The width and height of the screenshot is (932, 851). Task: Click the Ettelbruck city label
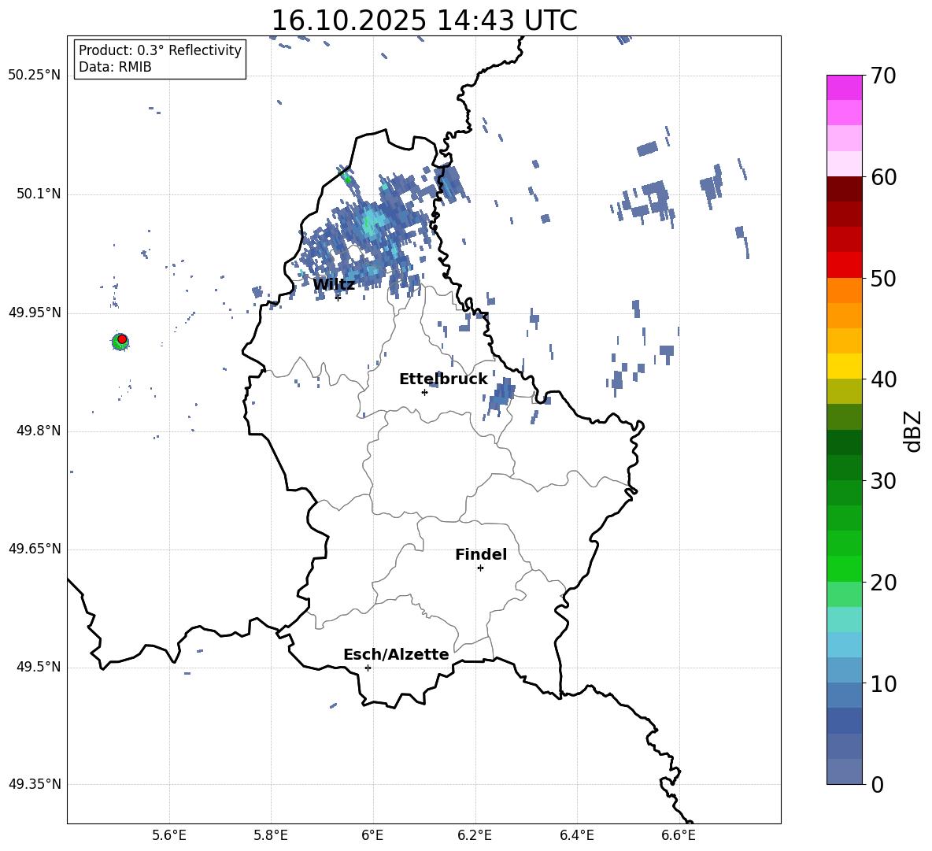(443, 379)
